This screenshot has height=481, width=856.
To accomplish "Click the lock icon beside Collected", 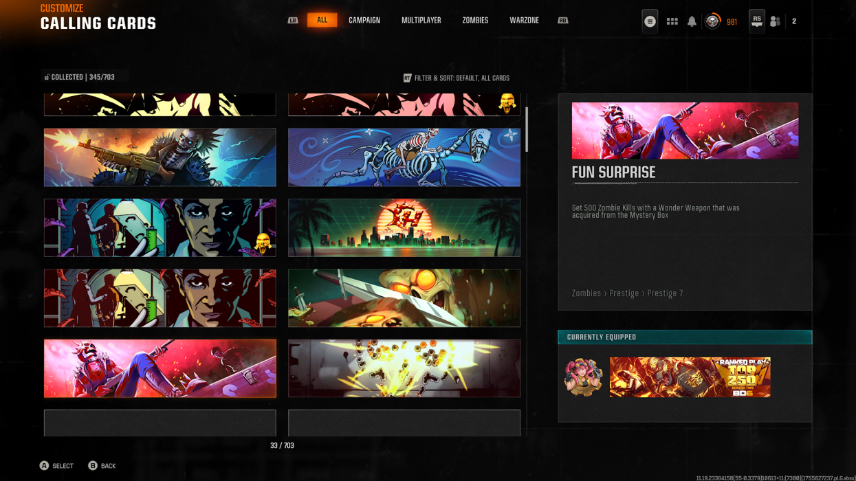I will coord(47,77).
